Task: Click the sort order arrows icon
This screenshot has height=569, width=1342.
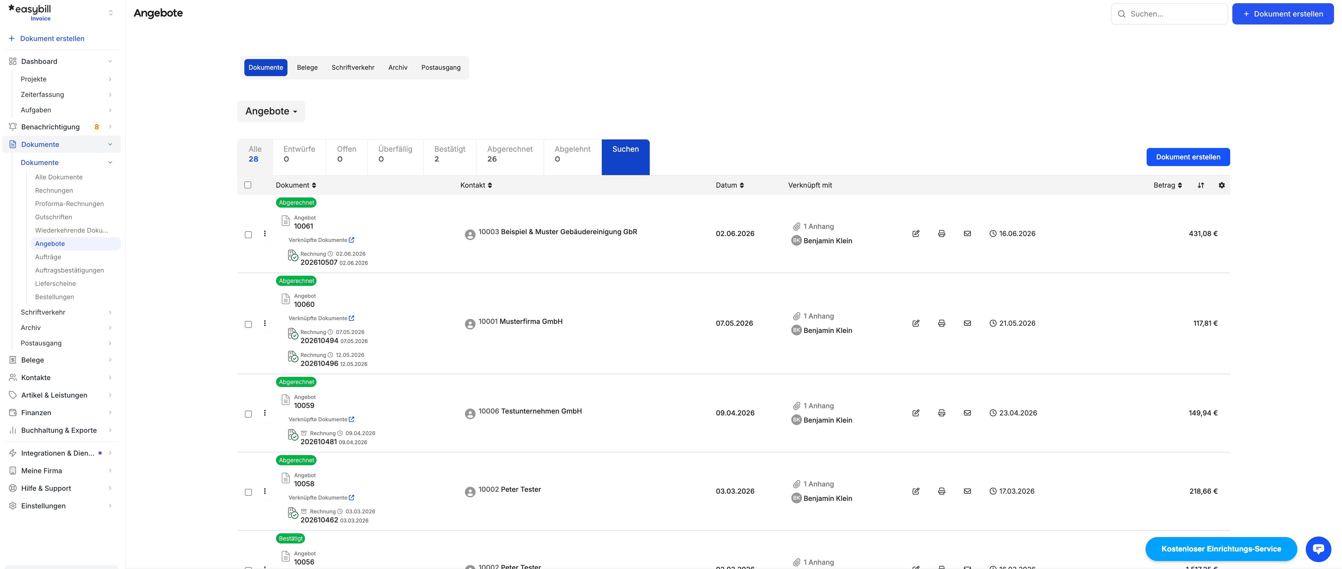Action: [1200, 185]
